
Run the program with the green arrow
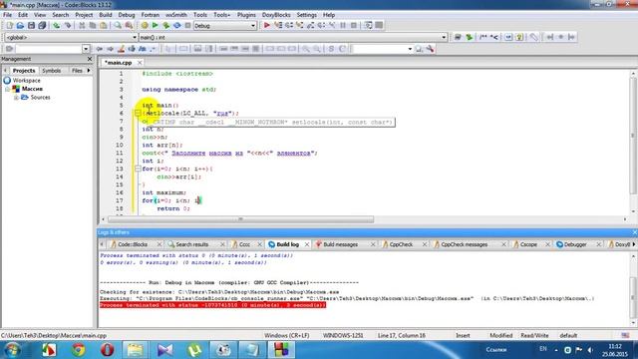pyautogui.click(x=156, y=26)
